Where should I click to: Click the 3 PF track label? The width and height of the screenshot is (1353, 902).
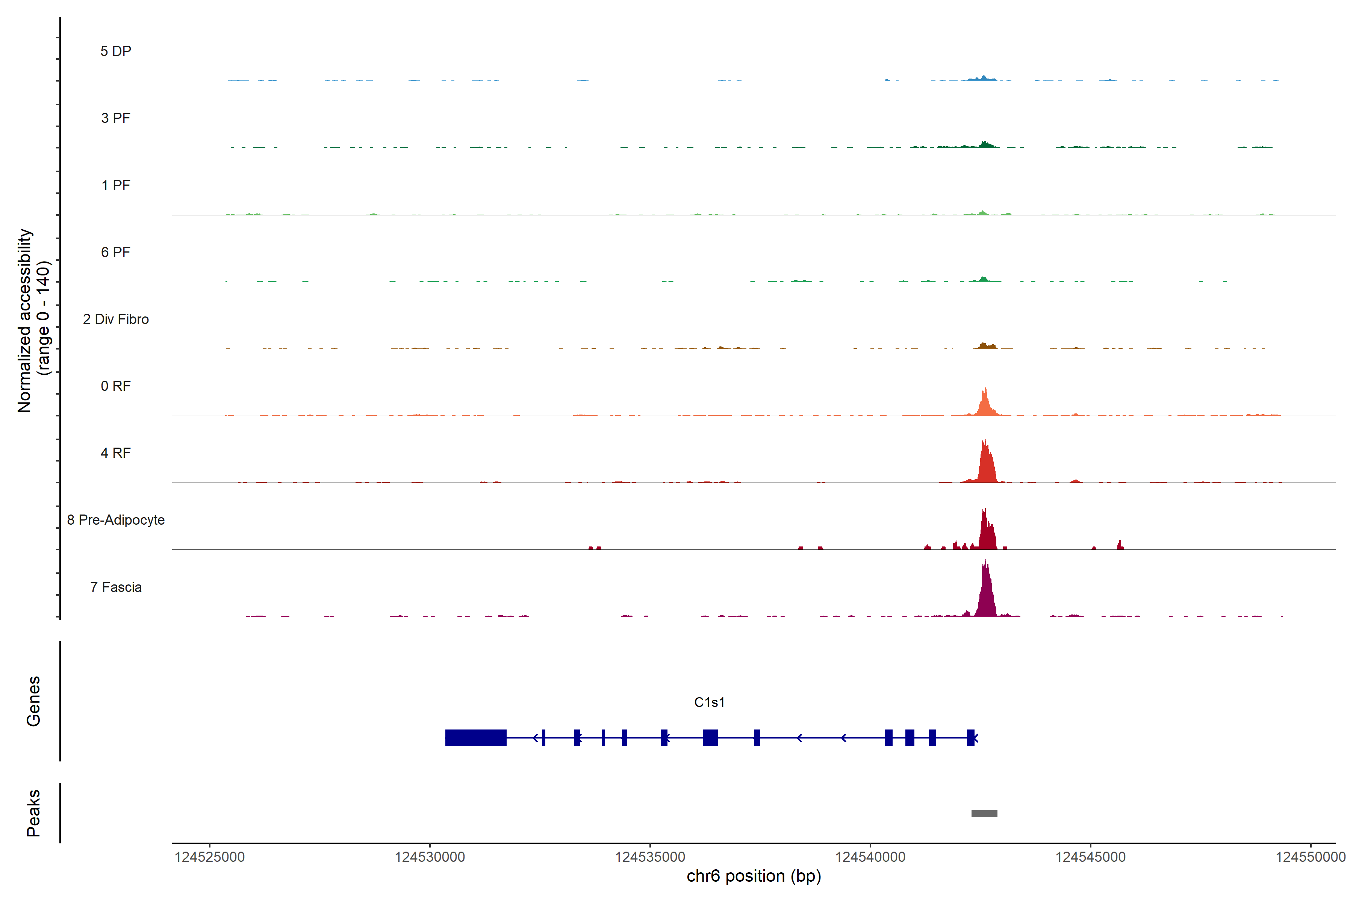point(116,118)
